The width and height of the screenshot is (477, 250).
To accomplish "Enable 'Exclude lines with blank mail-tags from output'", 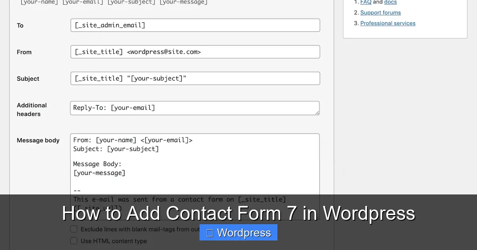I will point(74,229).
